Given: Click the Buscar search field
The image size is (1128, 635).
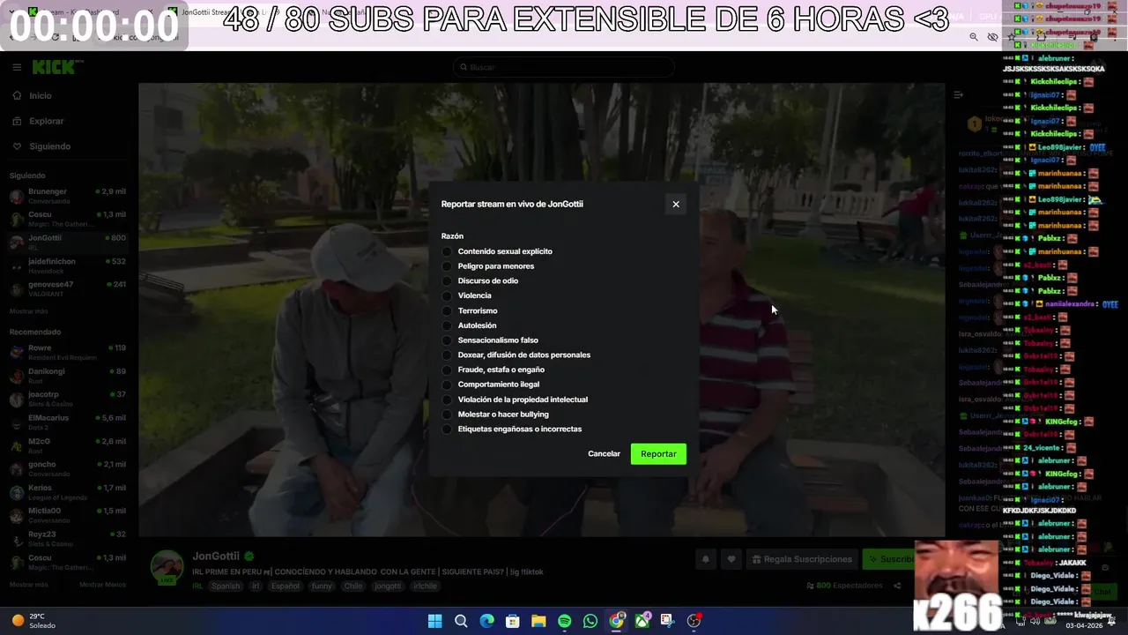Looking at the screenshot, I should coord(564,67).
